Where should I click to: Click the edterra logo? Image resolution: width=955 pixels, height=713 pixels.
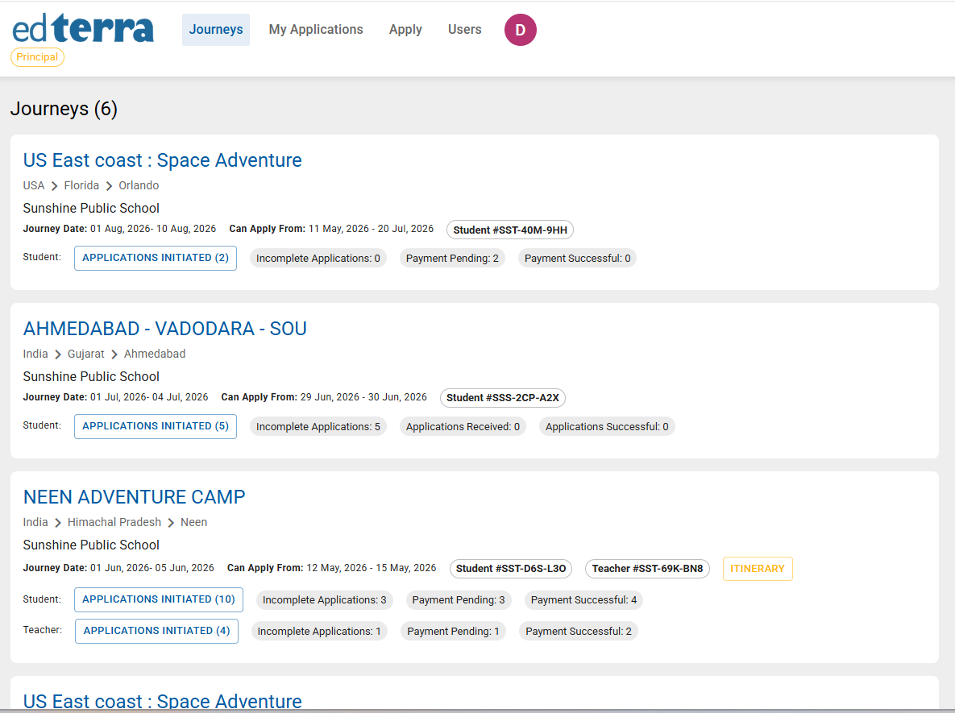[x=83, y=29]
